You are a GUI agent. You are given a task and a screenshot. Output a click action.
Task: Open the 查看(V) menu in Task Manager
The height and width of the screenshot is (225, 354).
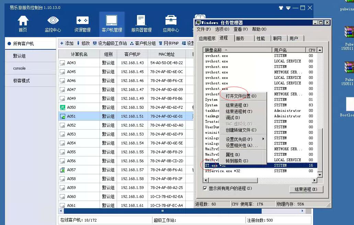pyautogui.click(x=241, y=29)
